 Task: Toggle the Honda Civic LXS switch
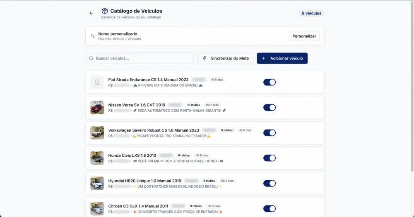(x=270, y=158)
